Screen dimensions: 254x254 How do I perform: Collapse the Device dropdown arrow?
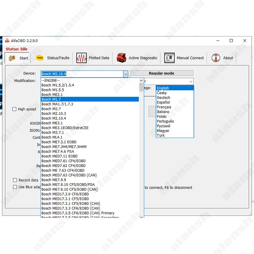[x=125, y=74]
